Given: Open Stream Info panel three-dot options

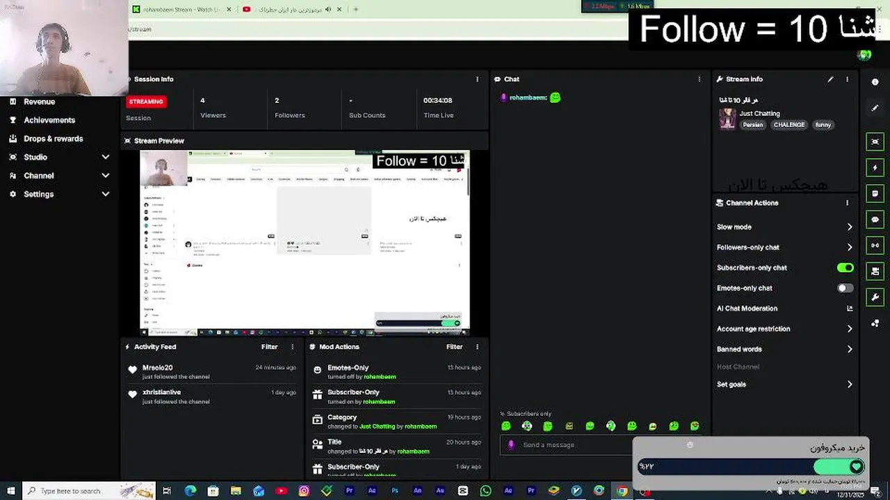Looking at the screenshot, I should pyautogui.click(x=847, y=79).
